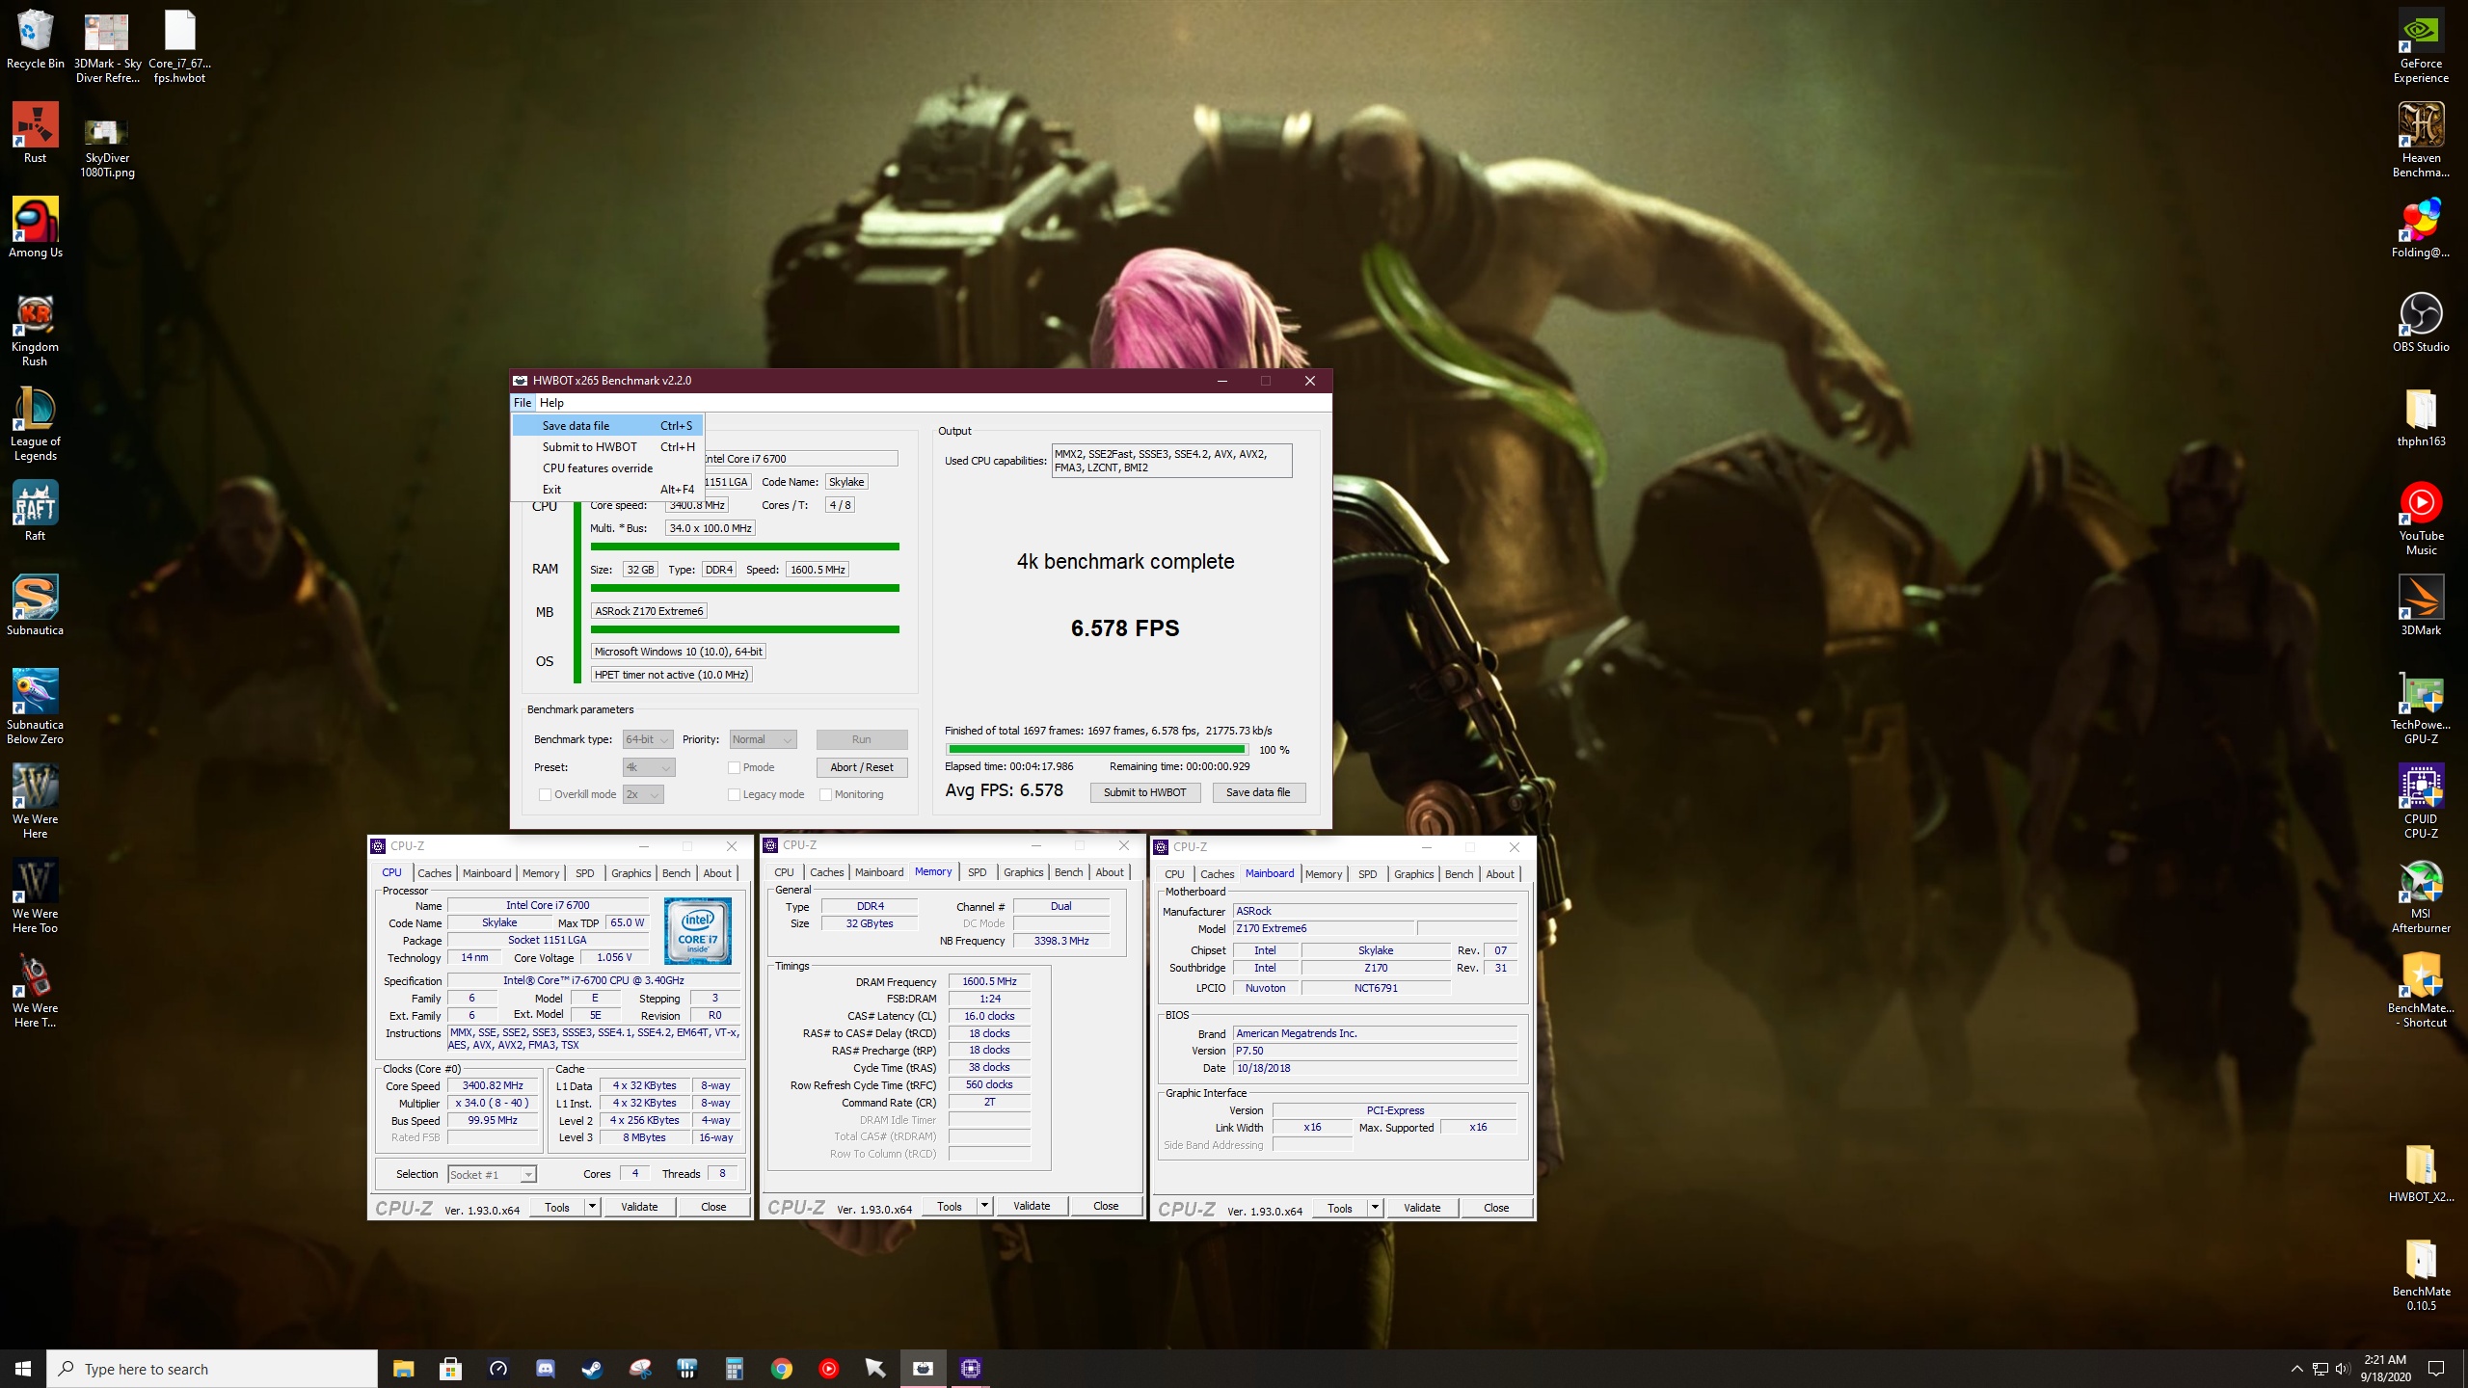Open the Preset 4k dropdown
2468x1388 pixels.
pyautogui.click(x=649, y=767)
